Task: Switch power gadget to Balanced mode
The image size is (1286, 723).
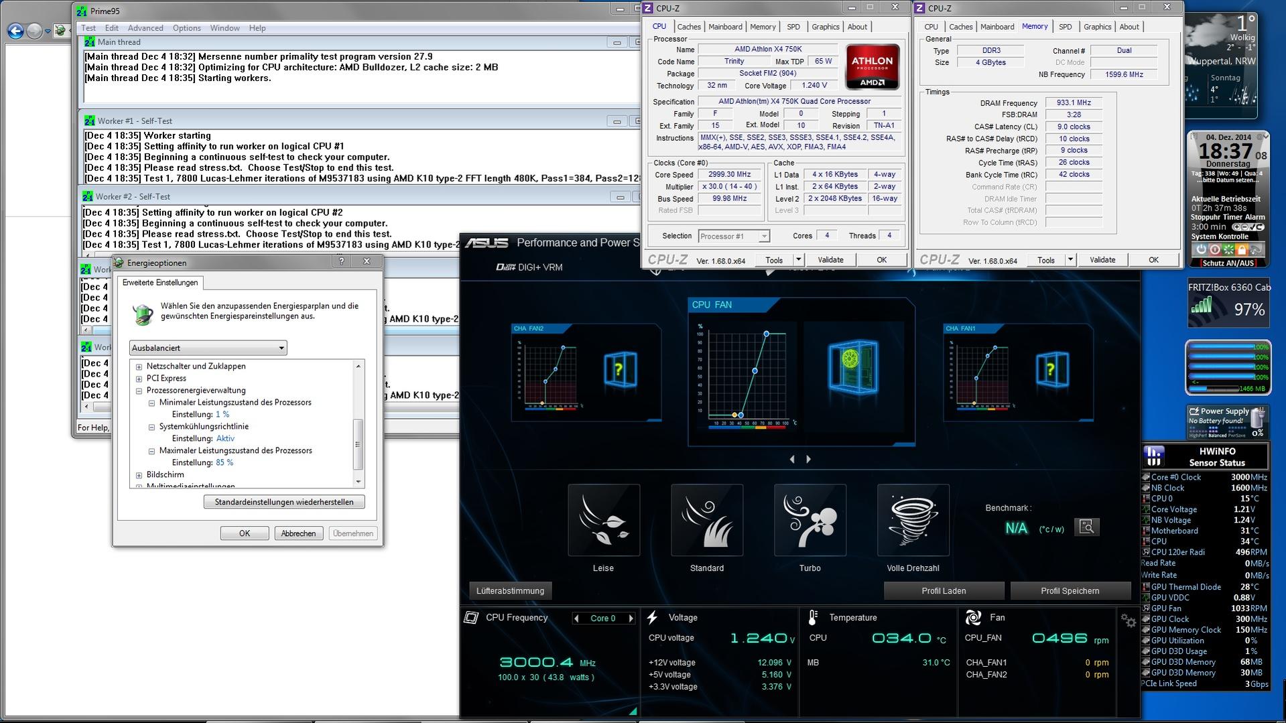Action: click(1217, 436)
